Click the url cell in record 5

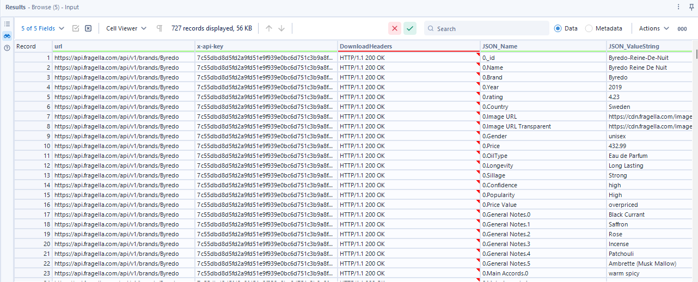(x=124, y=97)
